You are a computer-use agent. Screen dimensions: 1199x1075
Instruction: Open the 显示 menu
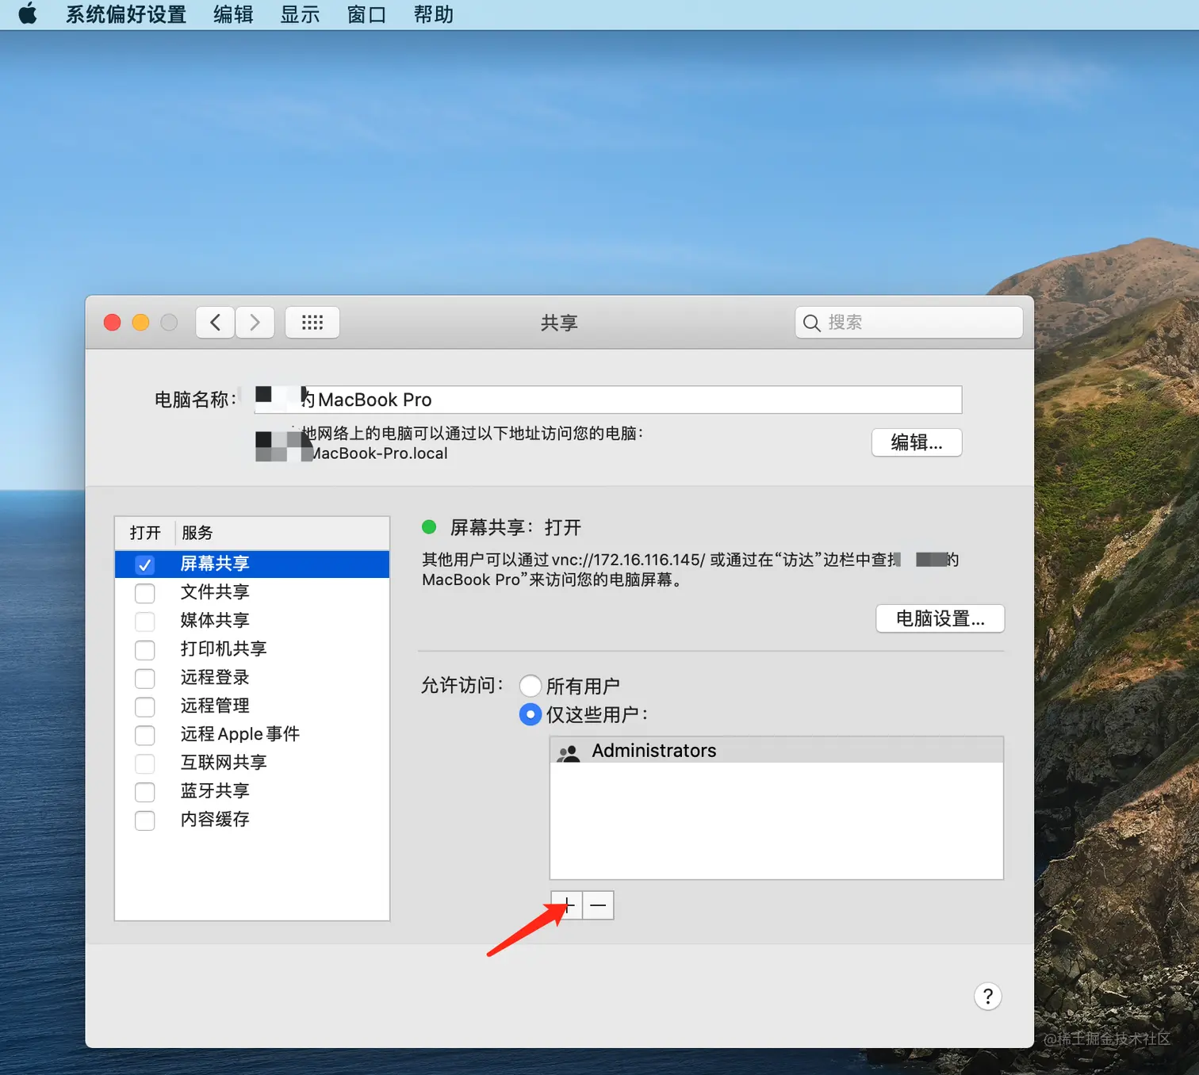click(x=300, y=14)
